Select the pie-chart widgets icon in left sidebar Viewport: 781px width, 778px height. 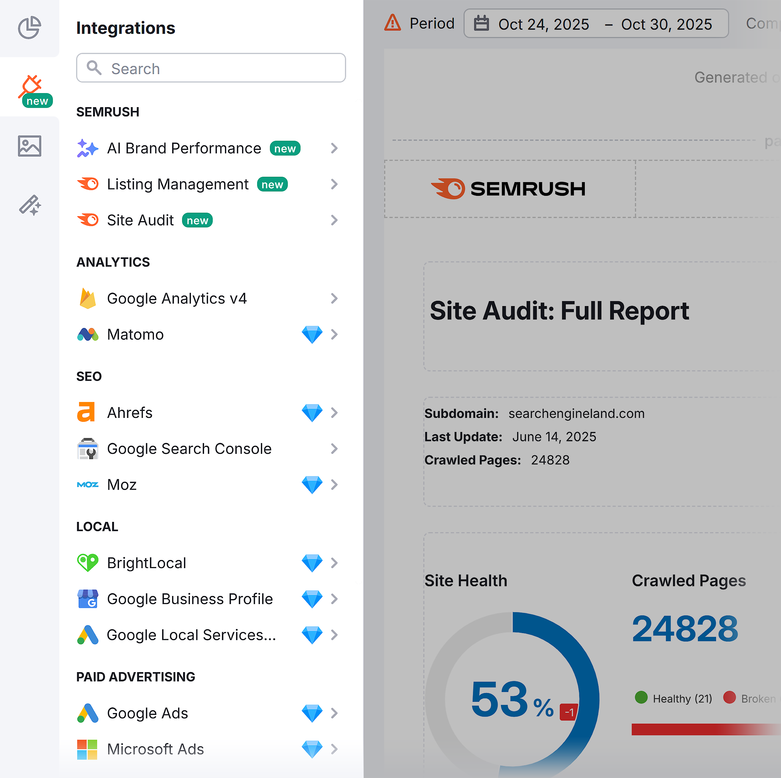[x=29, y=27]
